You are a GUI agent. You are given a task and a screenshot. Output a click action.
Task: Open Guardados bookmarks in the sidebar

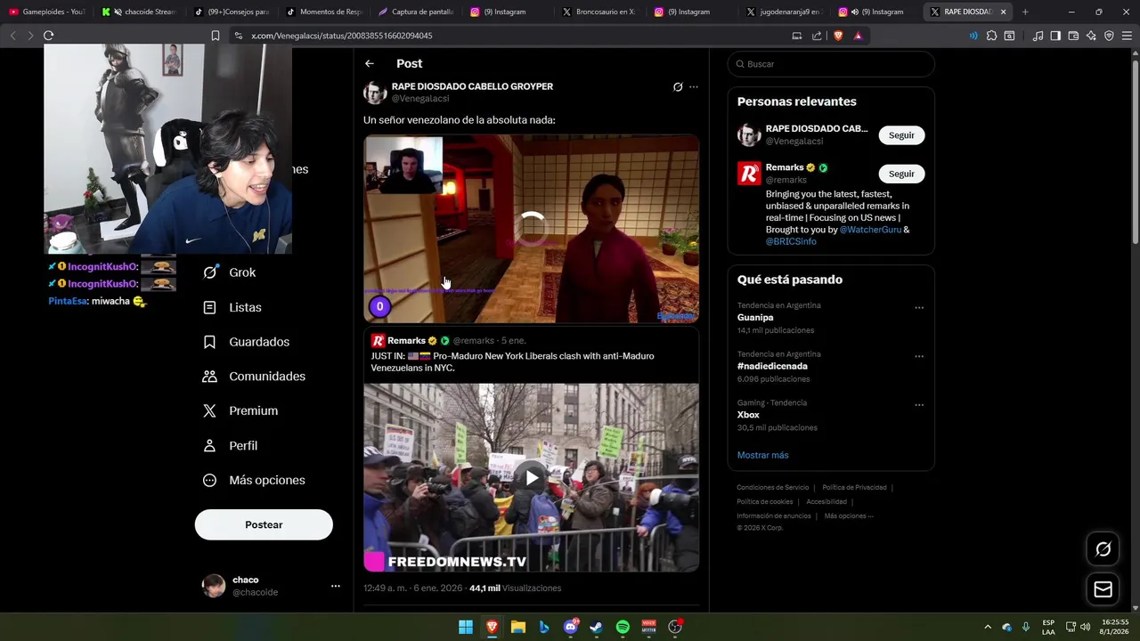click(247, 342)
